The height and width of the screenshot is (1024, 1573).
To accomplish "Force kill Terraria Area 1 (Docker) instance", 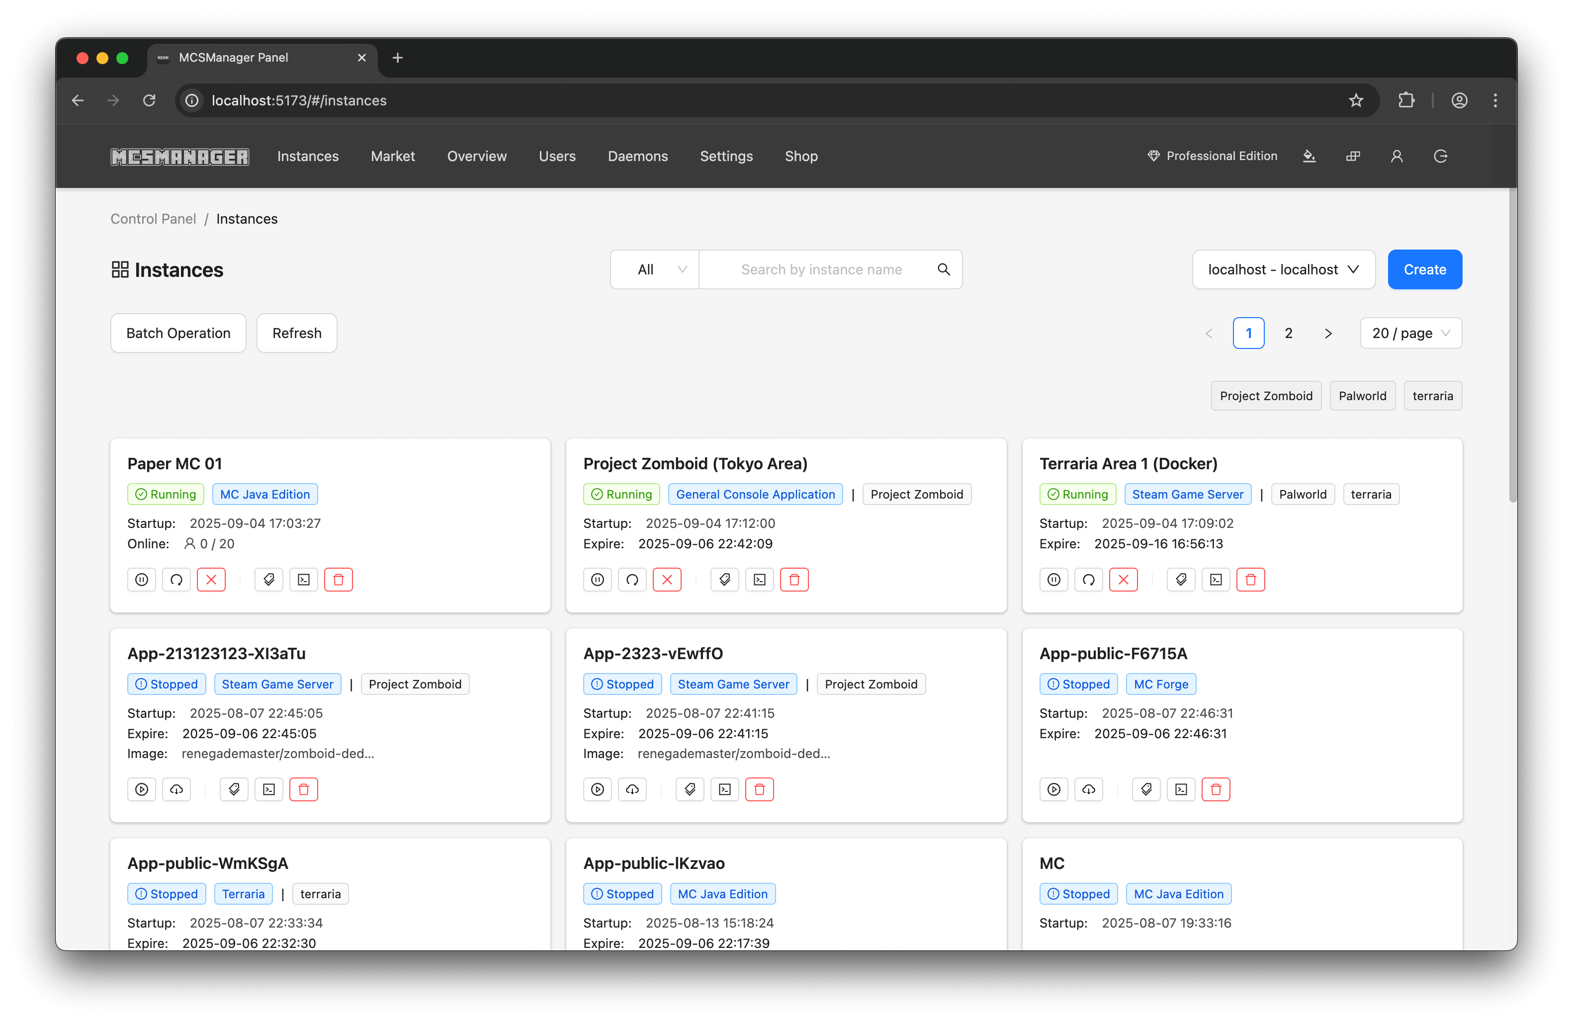I will pos(1123,580).
